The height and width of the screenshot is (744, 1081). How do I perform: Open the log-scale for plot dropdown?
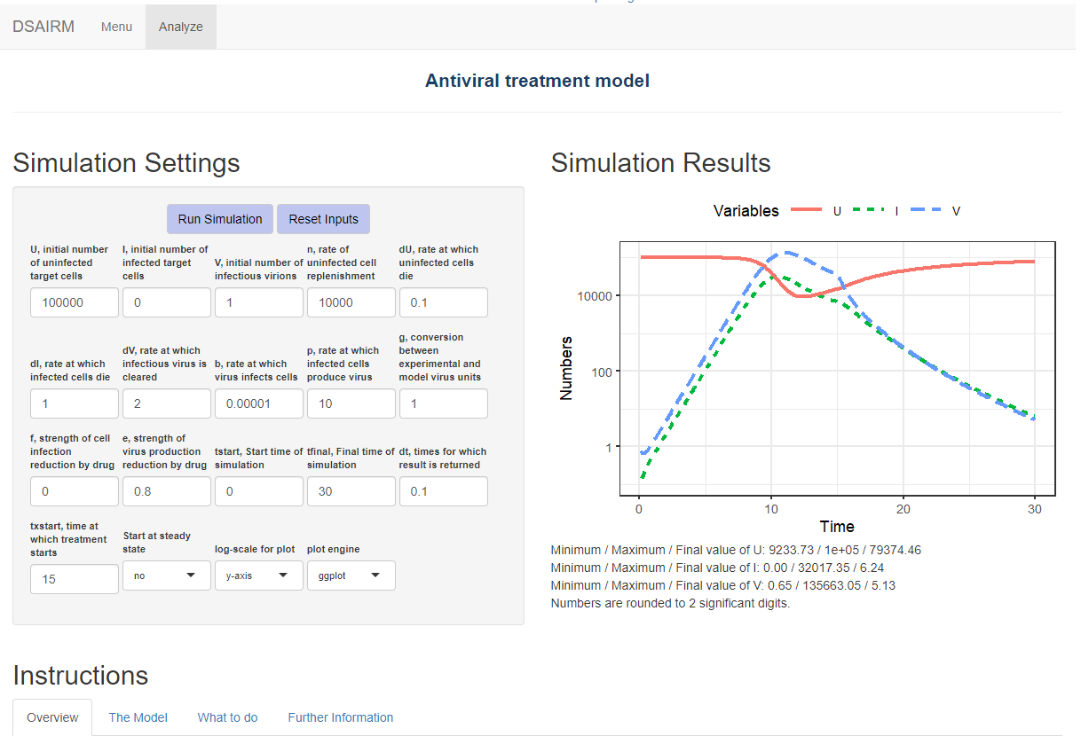pyautogui.click(x=259, y=576)
